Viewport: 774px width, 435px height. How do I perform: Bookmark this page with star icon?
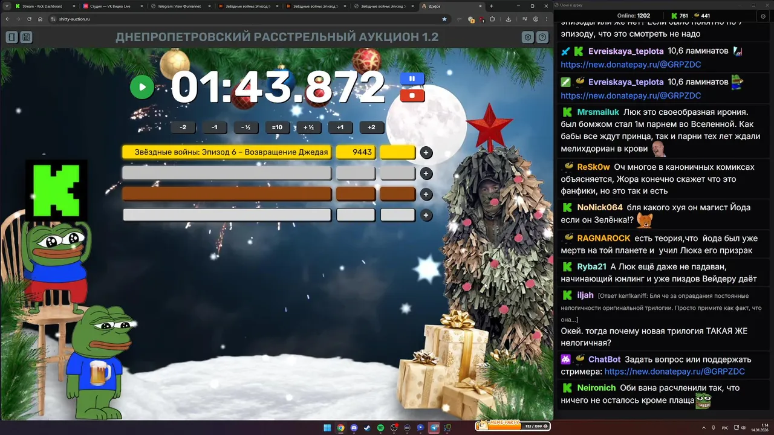tap(444, 19)
